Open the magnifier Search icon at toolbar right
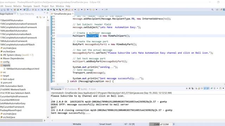This screenshot has height=126, width=225. click(x=212, y=9)
